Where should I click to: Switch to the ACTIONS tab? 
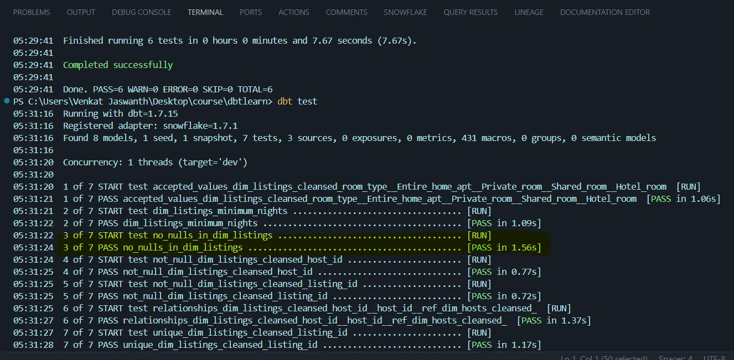294,12
